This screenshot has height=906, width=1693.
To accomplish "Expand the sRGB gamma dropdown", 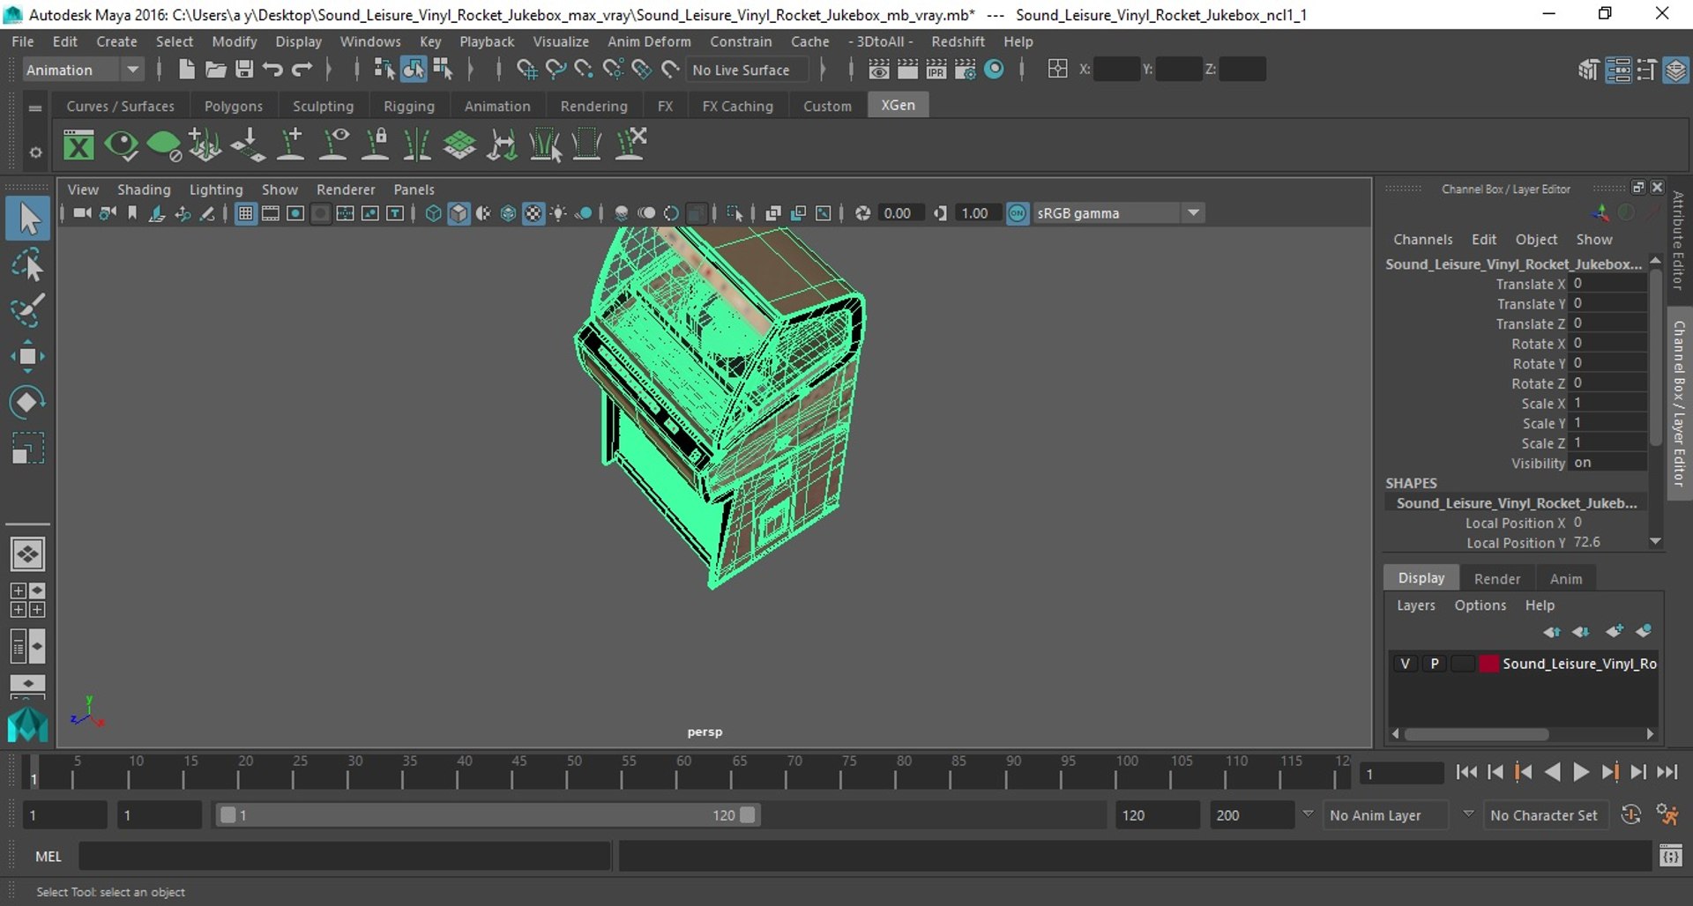I will tap(1193, 213).
